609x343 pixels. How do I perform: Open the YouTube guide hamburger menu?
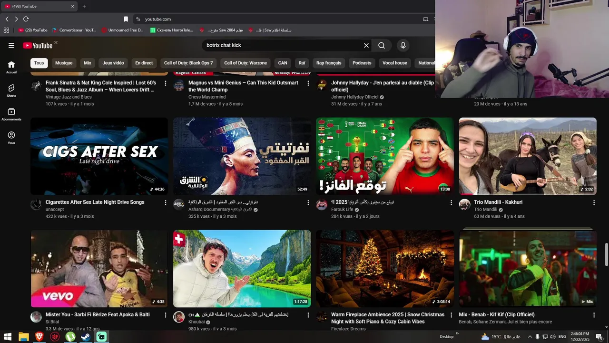11,45
